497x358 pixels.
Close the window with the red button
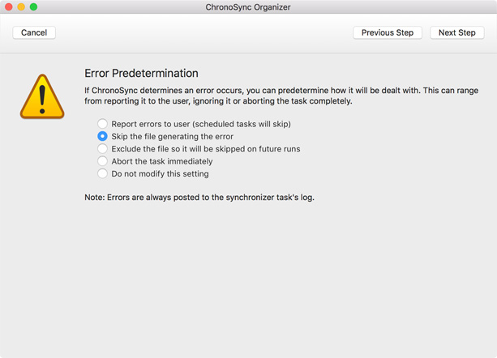(9, 6)
